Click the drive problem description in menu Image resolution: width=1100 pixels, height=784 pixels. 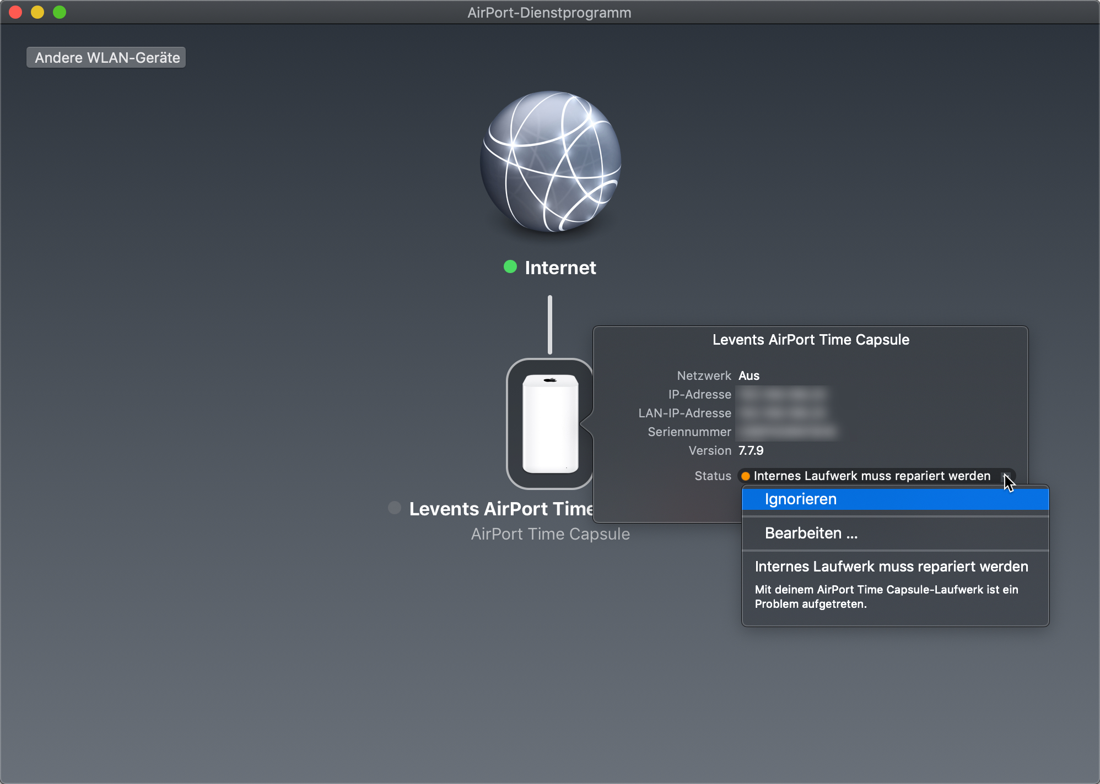[x=886, y=597]
